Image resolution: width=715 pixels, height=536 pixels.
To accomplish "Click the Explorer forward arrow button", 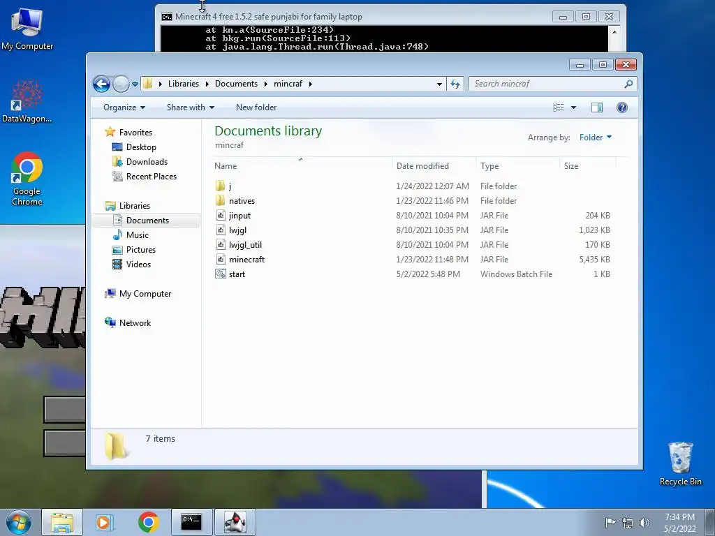I will [x=121, y=84].
